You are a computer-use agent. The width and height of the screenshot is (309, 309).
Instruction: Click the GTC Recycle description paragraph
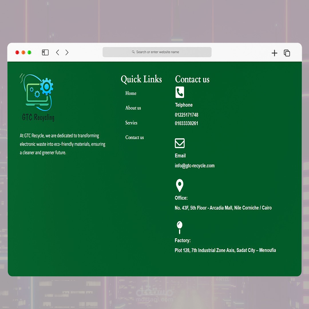click(x=62, y=144)
